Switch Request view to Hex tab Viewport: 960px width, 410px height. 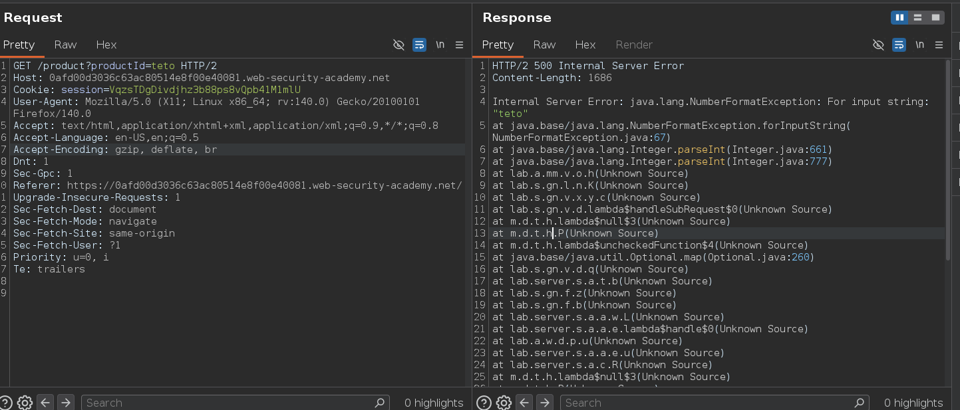point(106,45)
